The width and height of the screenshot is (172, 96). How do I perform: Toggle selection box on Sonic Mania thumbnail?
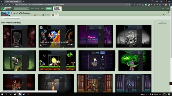click(x=41, y=28)
